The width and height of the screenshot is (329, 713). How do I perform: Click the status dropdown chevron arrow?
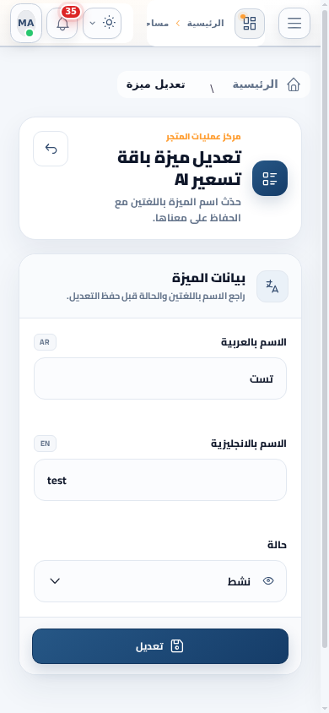(x=55, y=580)
